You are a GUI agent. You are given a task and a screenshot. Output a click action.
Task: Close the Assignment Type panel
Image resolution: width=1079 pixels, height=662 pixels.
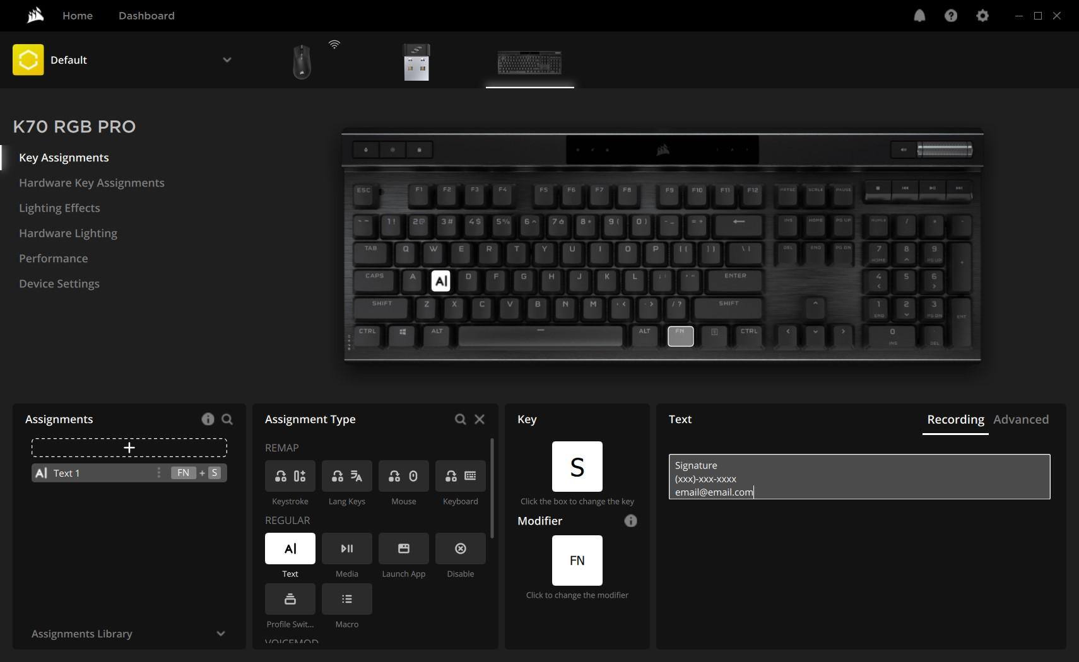pos(480,419)
